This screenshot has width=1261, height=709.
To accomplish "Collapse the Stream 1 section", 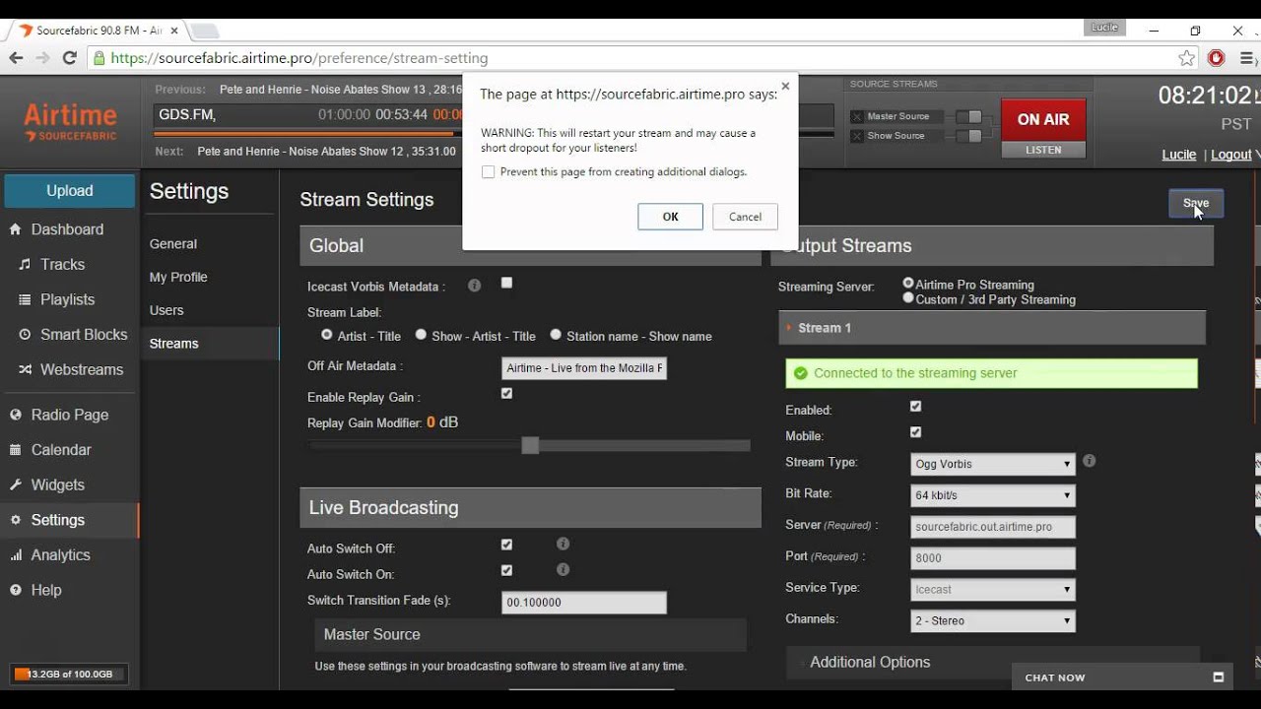I will [992, 328].
